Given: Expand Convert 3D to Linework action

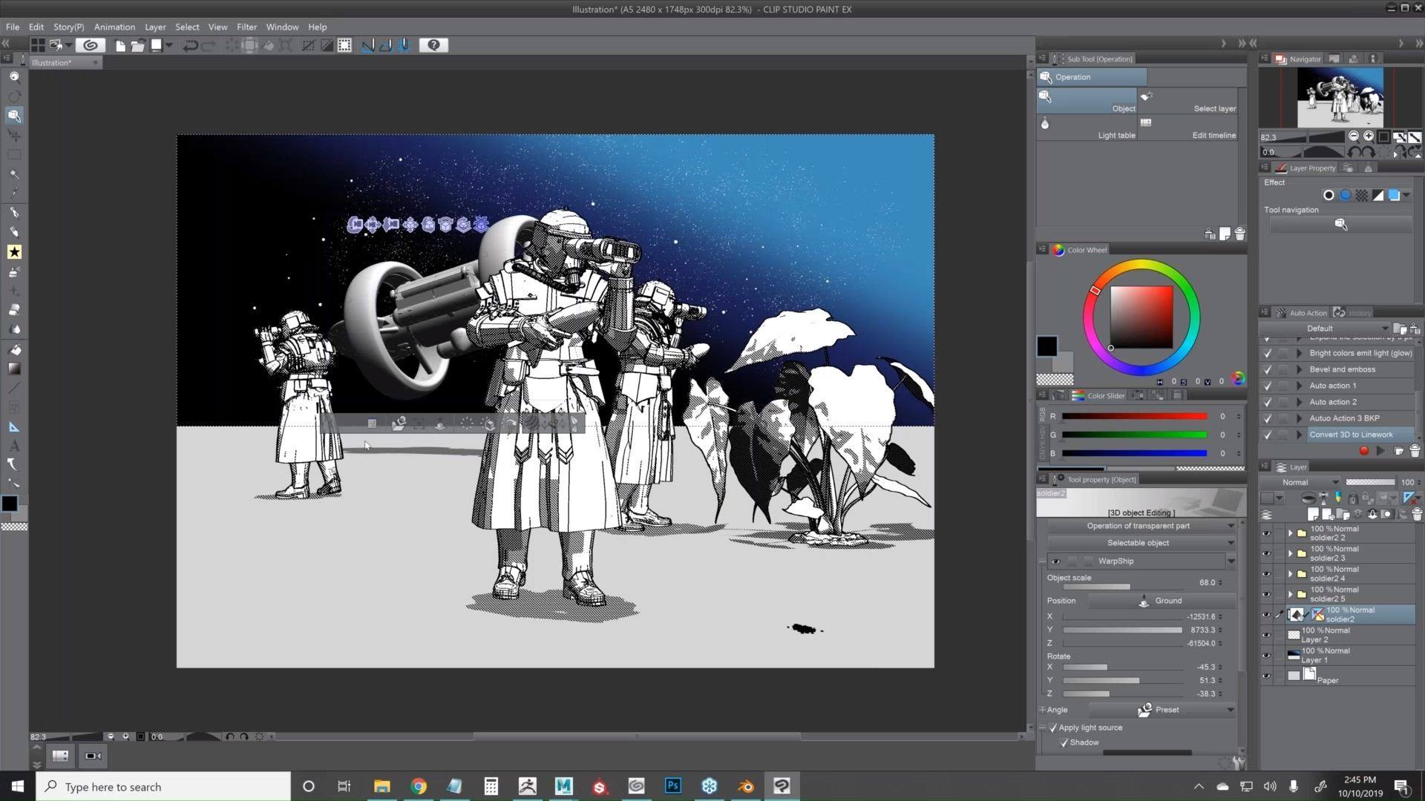Looking at the screenshot, I should click(x=1300, y=435).
